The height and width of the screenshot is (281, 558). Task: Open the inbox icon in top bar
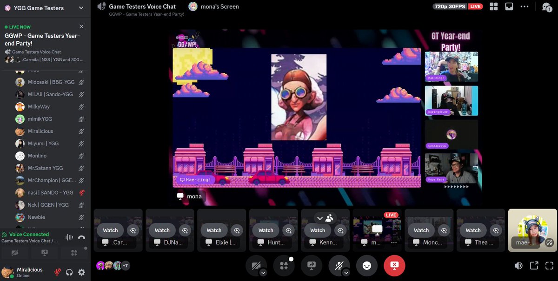tap(509, 7)
